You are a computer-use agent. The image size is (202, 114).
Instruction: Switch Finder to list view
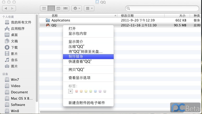coord(51,9)
